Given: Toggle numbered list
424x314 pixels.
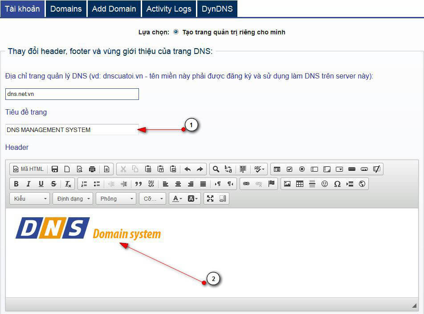Looking at the screenshot, I should coord(84,184).
